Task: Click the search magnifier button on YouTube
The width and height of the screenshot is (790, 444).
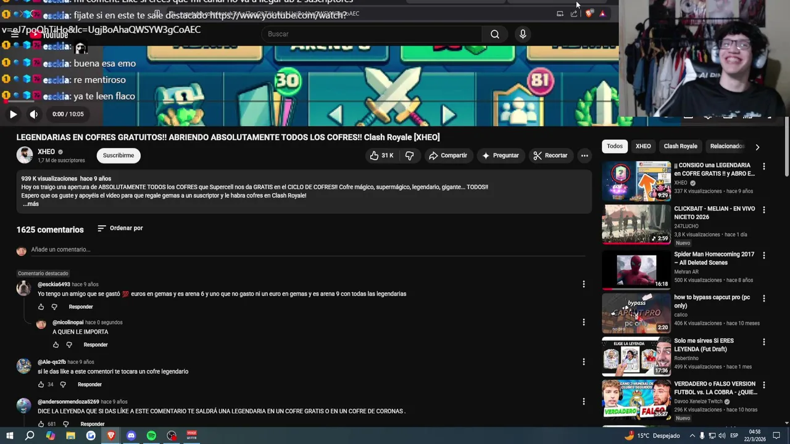Action: (x=495, y=34)
